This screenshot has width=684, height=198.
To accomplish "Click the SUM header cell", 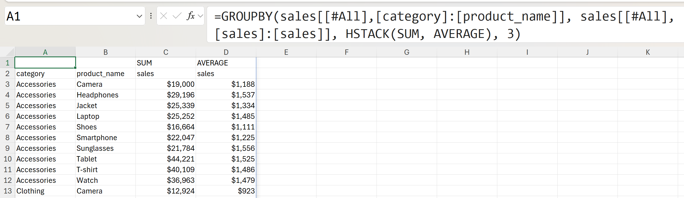I will coord(166,63).
